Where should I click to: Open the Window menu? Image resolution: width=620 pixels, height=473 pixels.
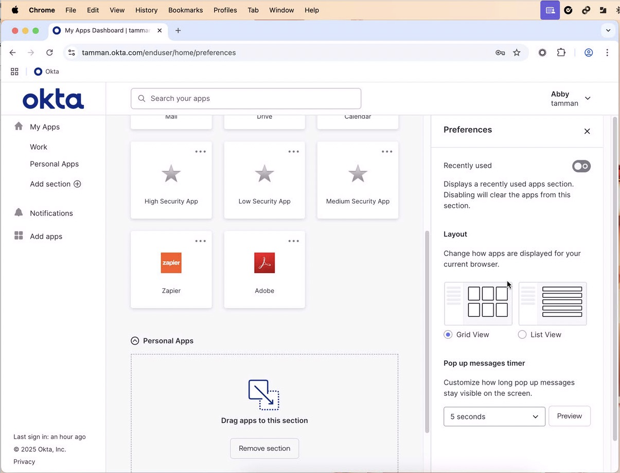tap(282, 10)
